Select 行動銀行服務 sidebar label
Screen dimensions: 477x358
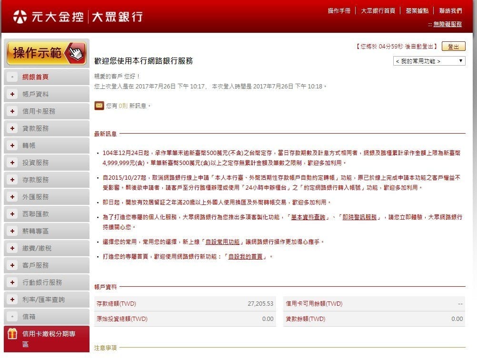[42, 282]
